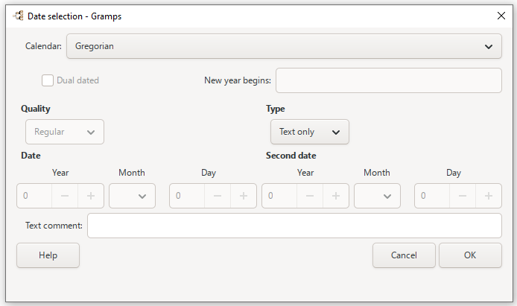The height and width of the screenshot is (306, 517).
Task: Confirm the date with OK
Action: tap(470, 255)
